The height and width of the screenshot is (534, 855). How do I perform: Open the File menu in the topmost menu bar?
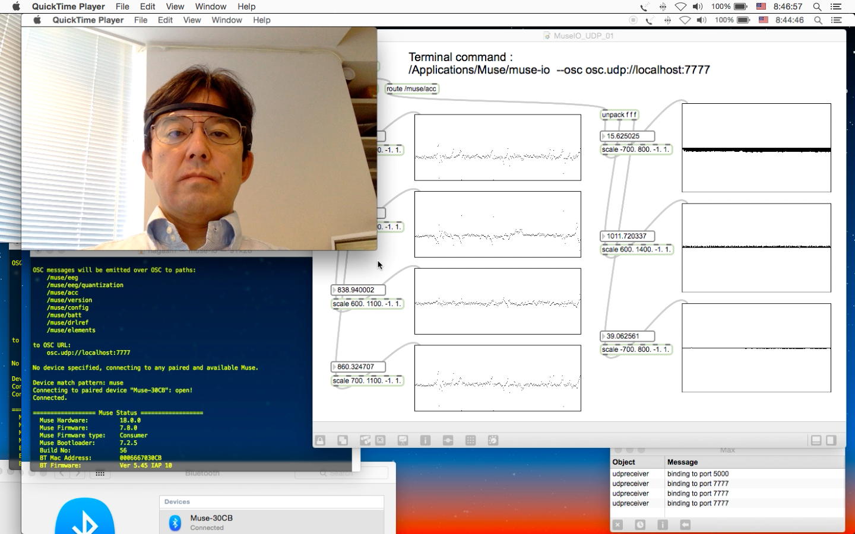coord(122,7)
